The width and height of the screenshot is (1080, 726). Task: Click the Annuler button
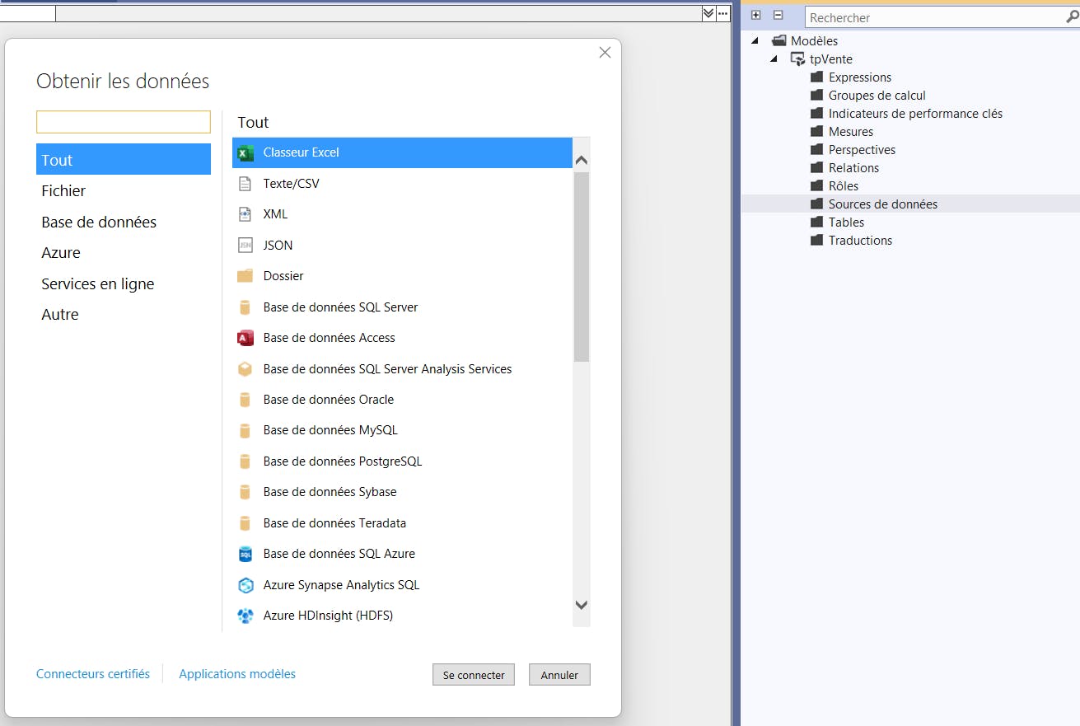pos(559,674)
